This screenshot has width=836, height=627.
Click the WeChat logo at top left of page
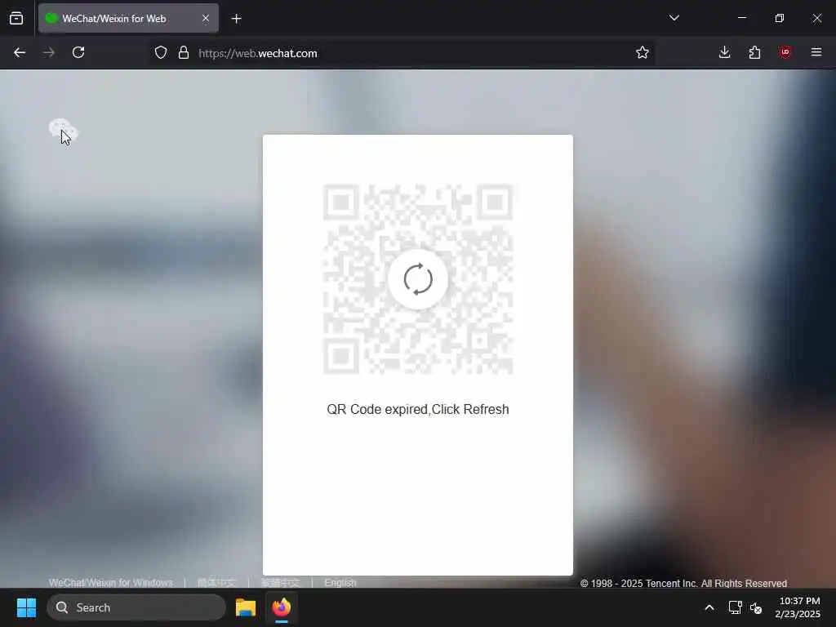click(x=64, y=131)
